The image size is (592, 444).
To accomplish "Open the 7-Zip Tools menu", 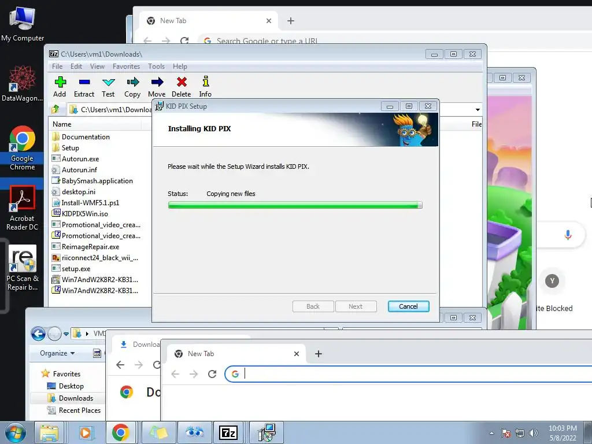I will point(156,66).
